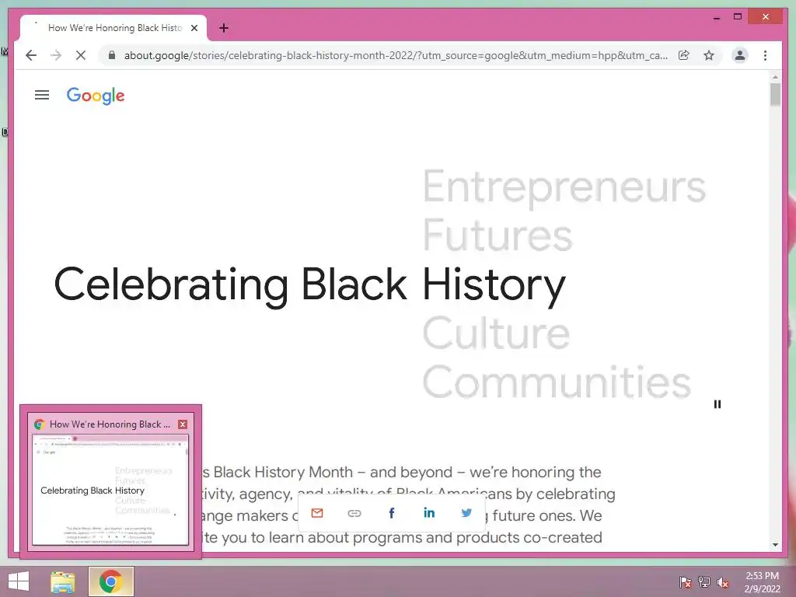
Task: Select the How We're Honoring Black History tab
Action: click(x=113, y=28)
